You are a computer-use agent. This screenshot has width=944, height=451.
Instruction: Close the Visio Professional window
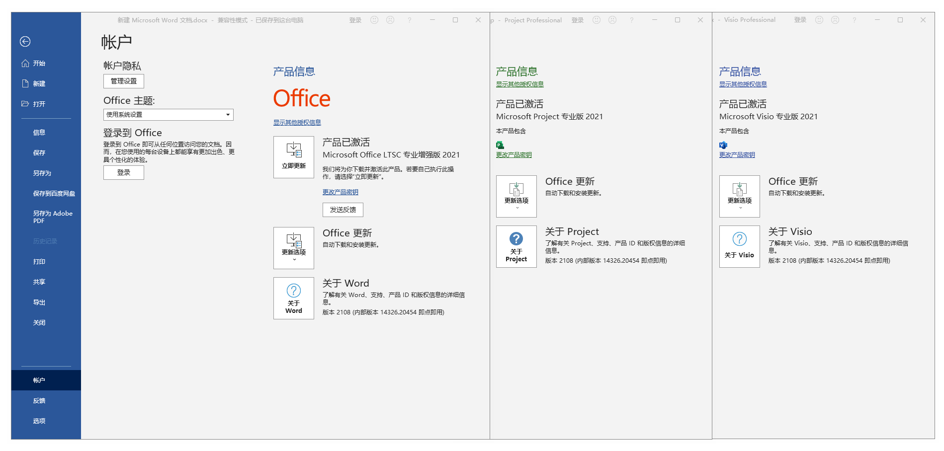pyautogui.click(x=923, y=20)
